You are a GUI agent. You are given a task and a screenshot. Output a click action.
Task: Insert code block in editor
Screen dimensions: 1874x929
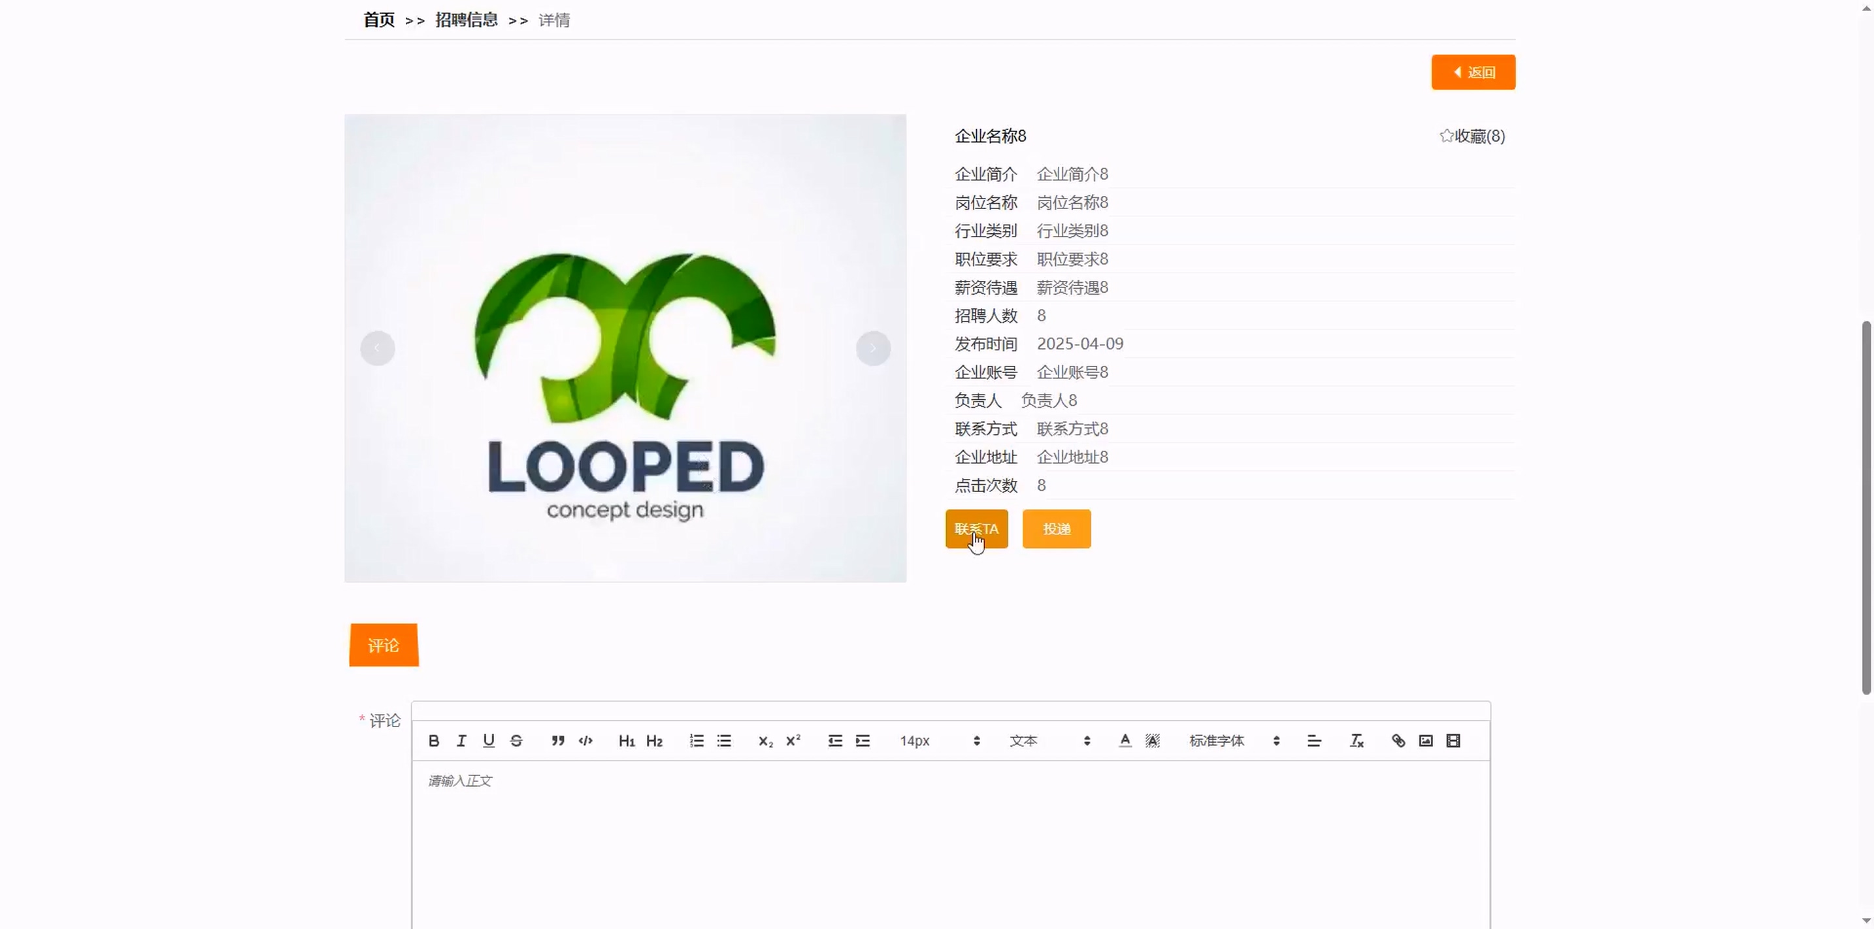[585, 741]
